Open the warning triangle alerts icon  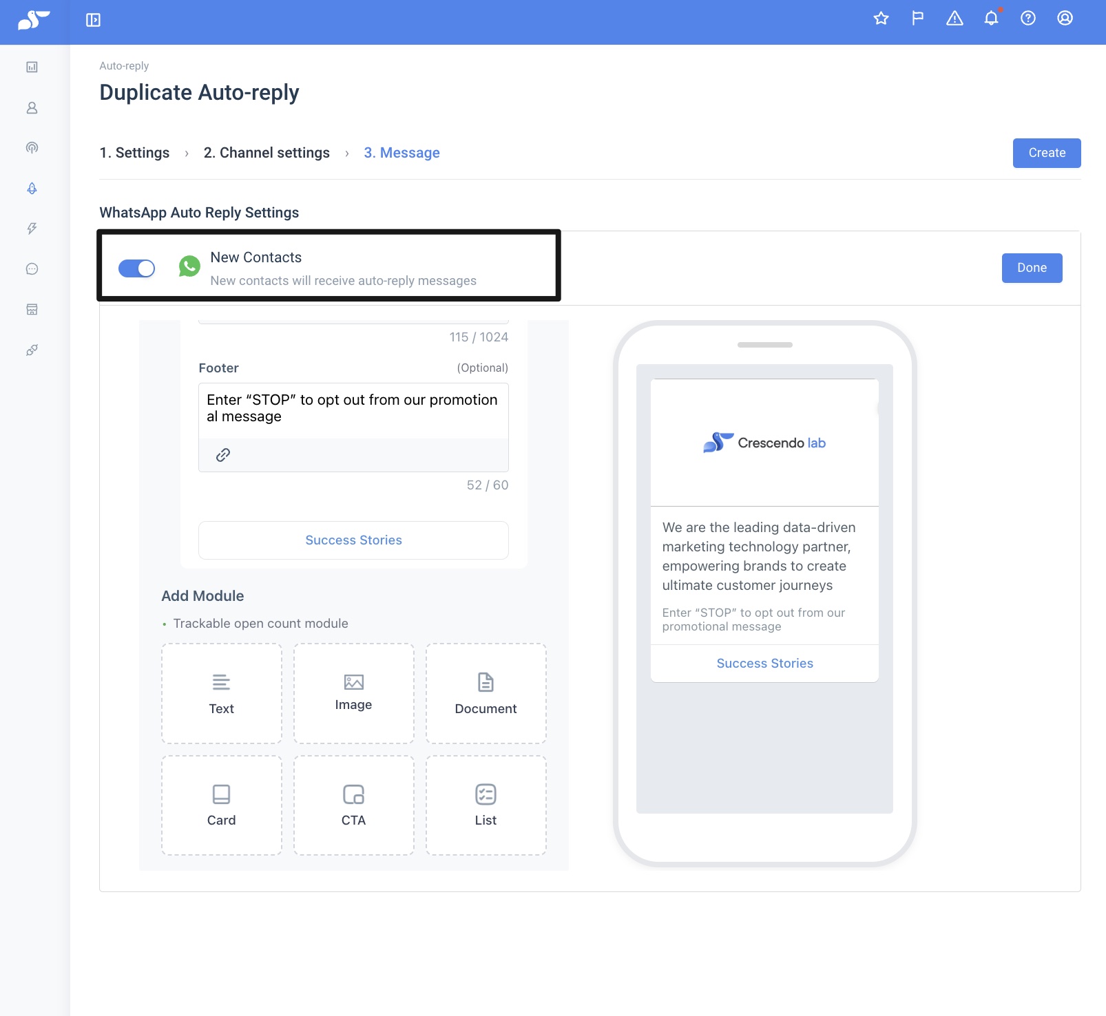[954, 19]
